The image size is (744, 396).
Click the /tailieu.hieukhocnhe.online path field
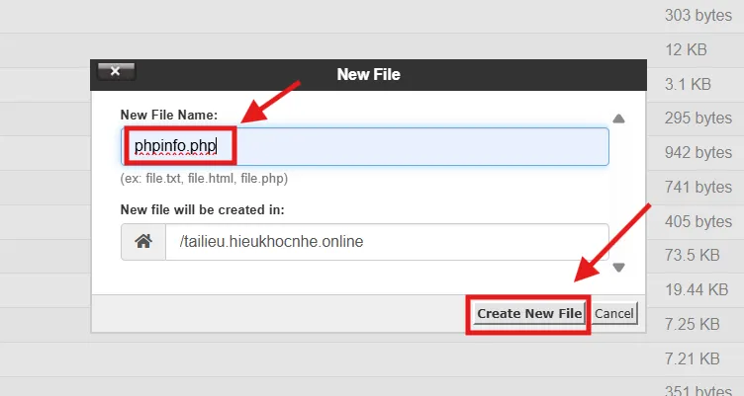pyautogui.click(x=386, y=241)
